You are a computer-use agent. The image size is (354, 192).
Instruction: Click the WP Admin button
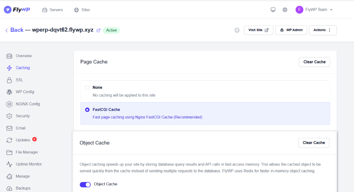(291, 30)
